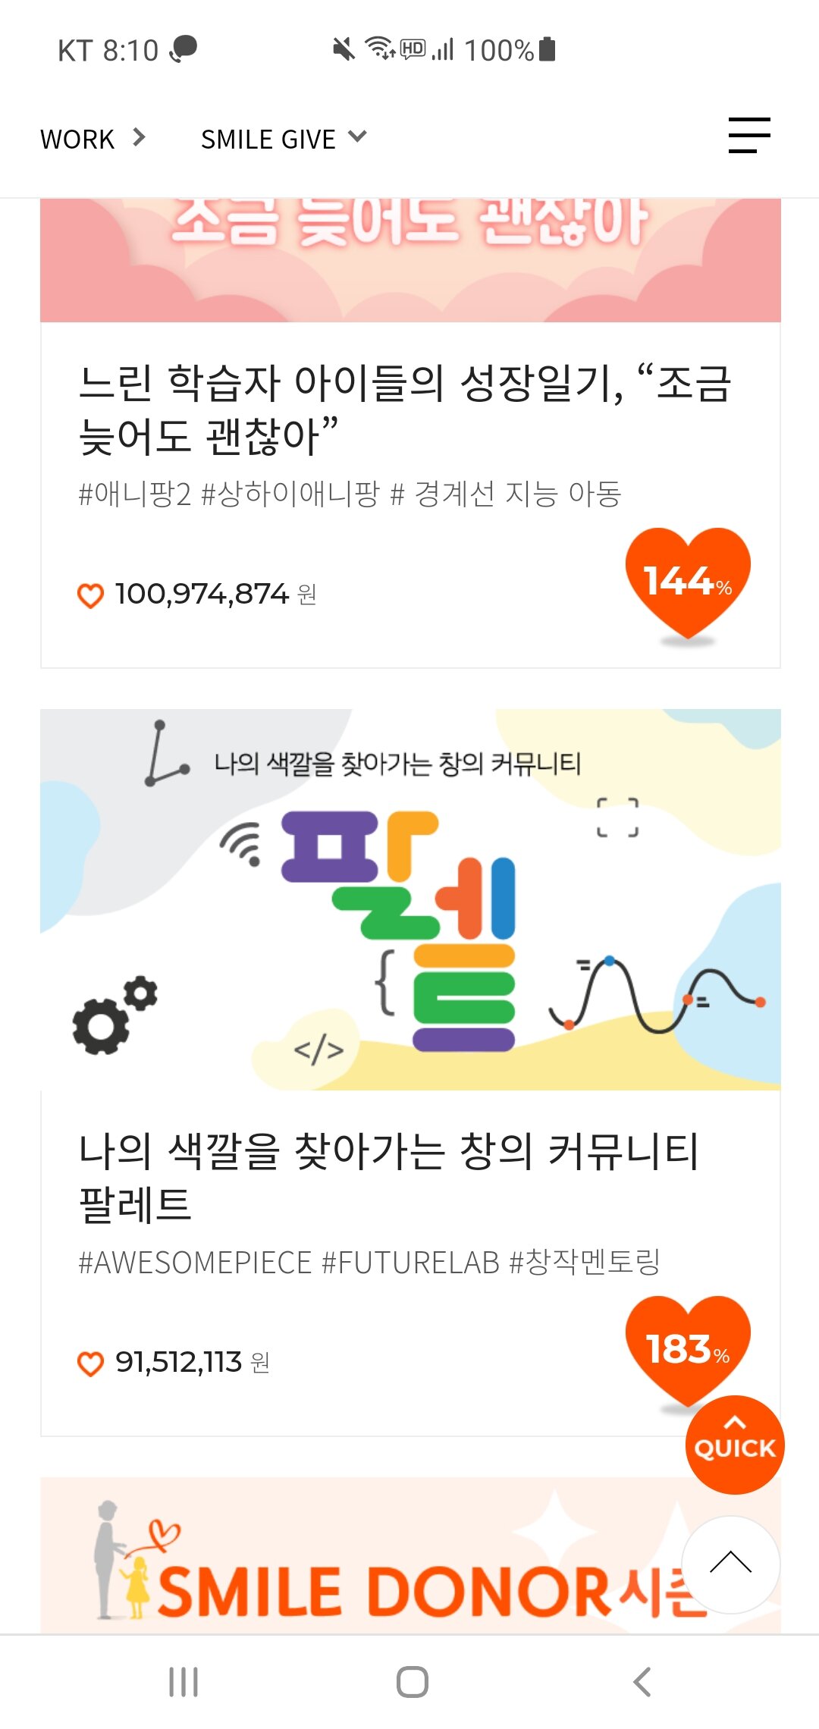Tap heart outline beside 91,512,113 원
This screenshot has width=819, height=1729.
point(90,1363)
